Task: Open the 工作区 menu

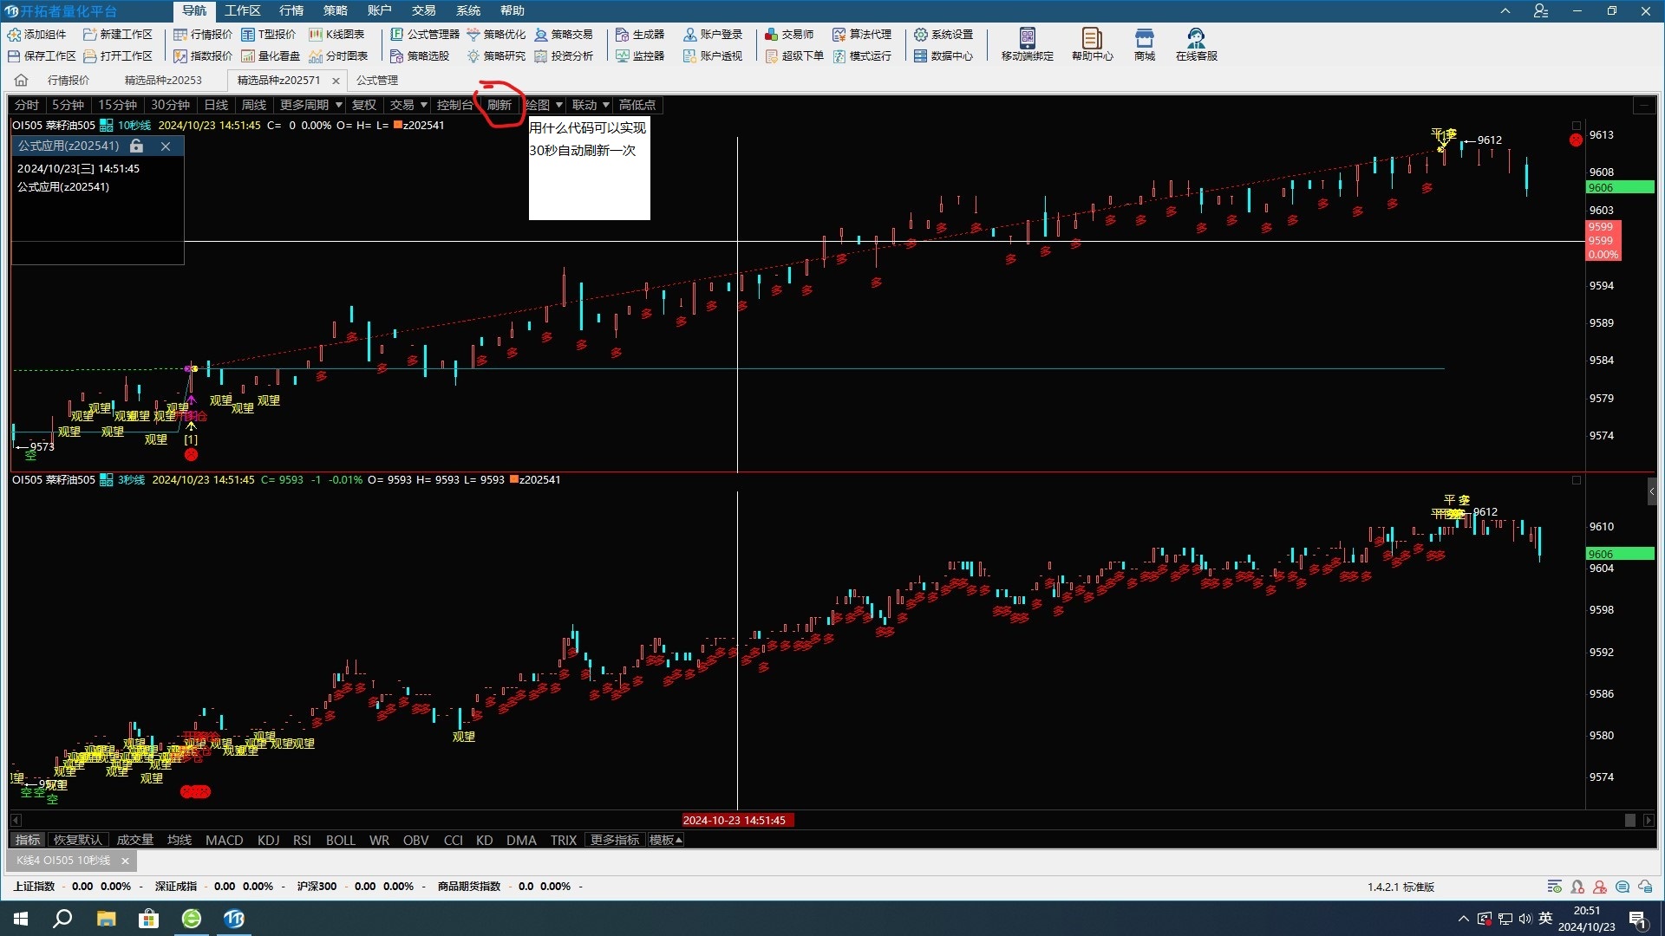Action: pos(242,10)
